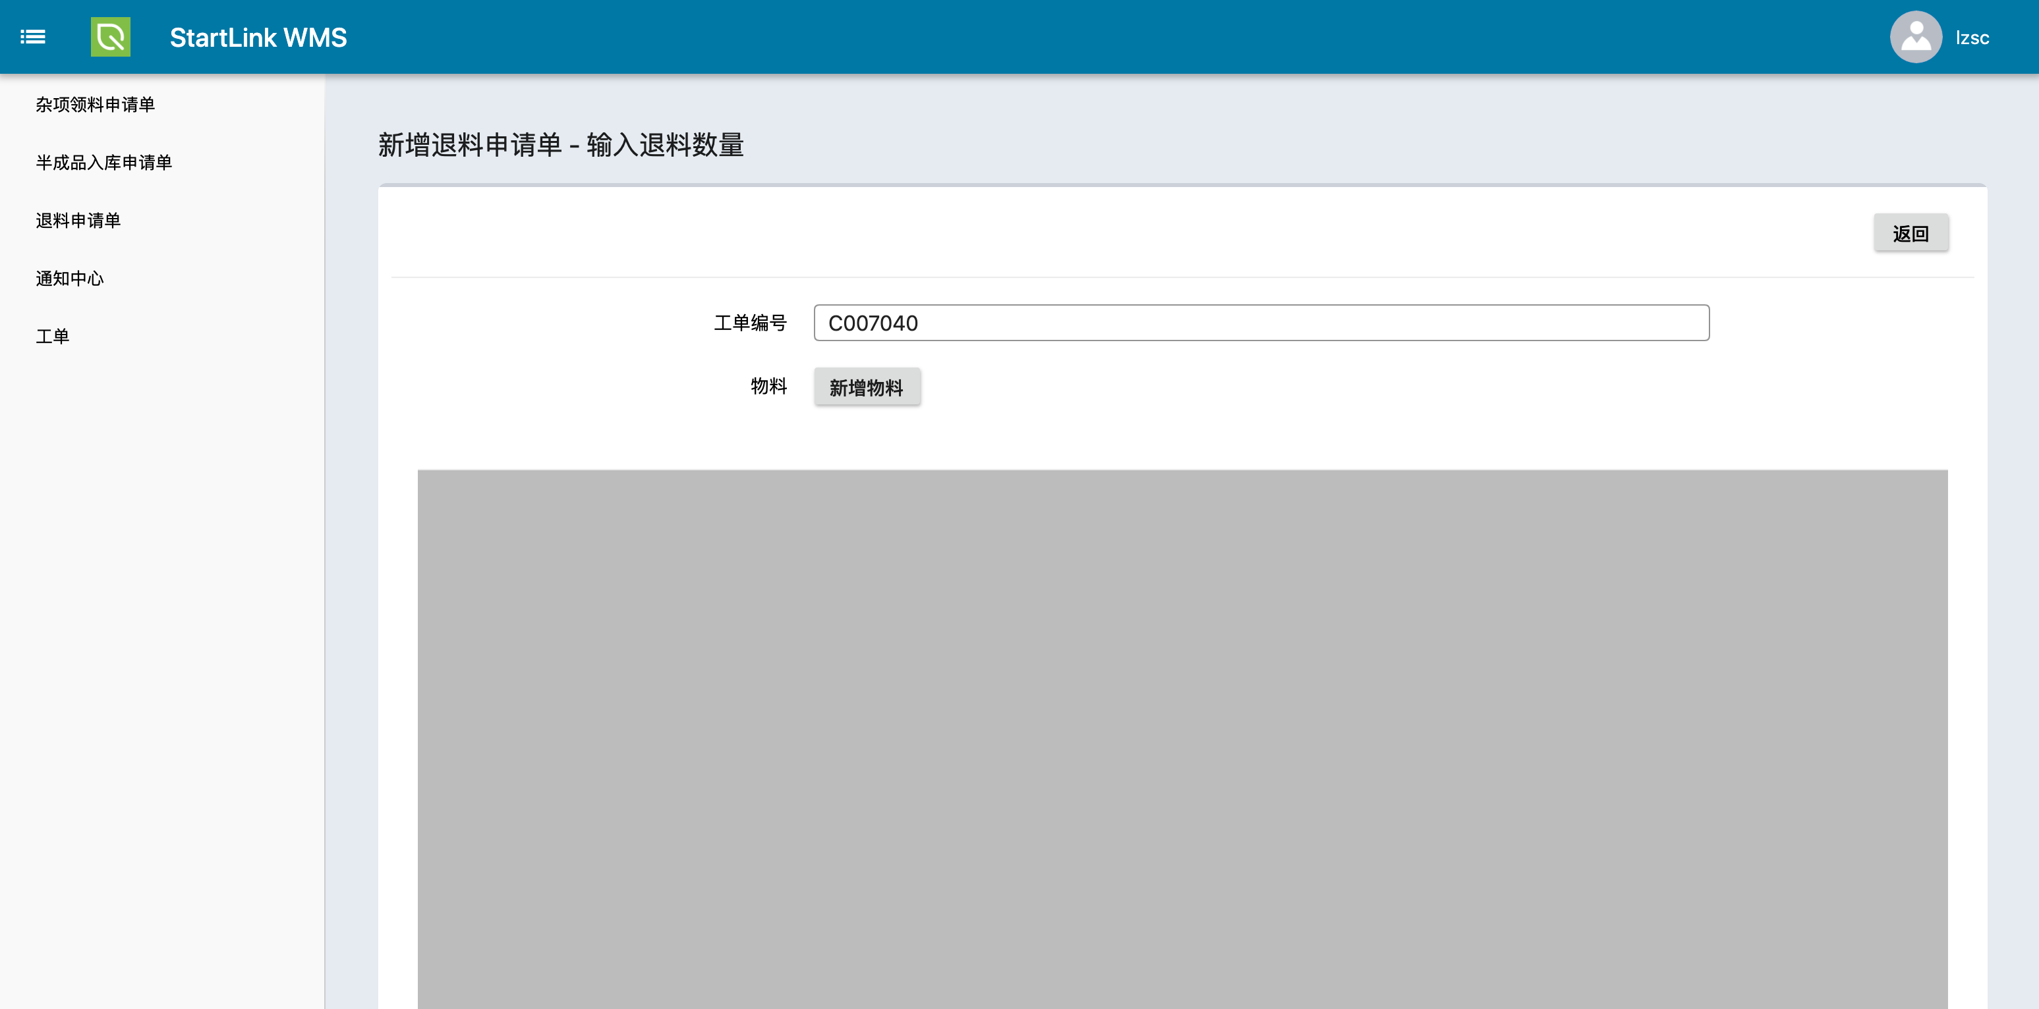Toggle the hamburger menu icon
Image resolution: width=2039 pixels, height=1009 pixels.
(x=32, y=37)
